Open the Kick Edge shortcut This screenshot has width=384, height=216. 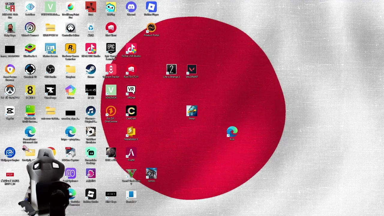pyautogui.click(x=232, y=132)
